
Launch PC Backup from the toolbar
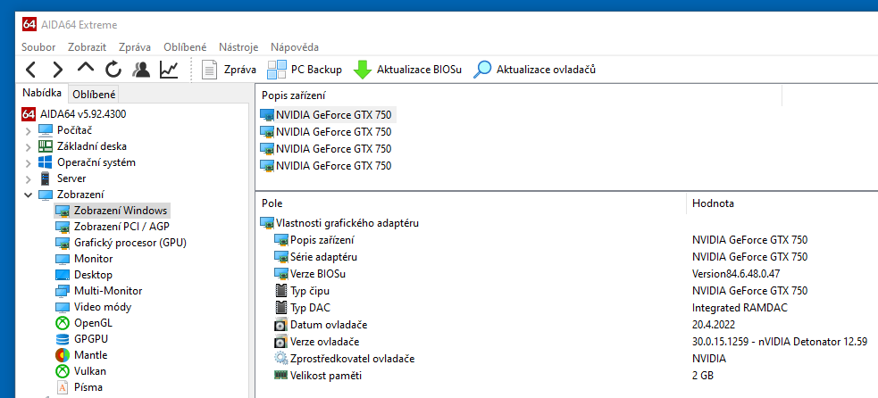click(x=305, y=70)
